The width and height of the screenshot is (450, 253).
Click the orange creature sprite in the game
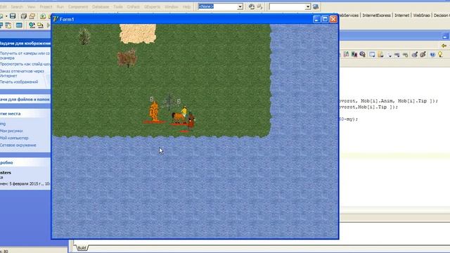coord(154,112)
